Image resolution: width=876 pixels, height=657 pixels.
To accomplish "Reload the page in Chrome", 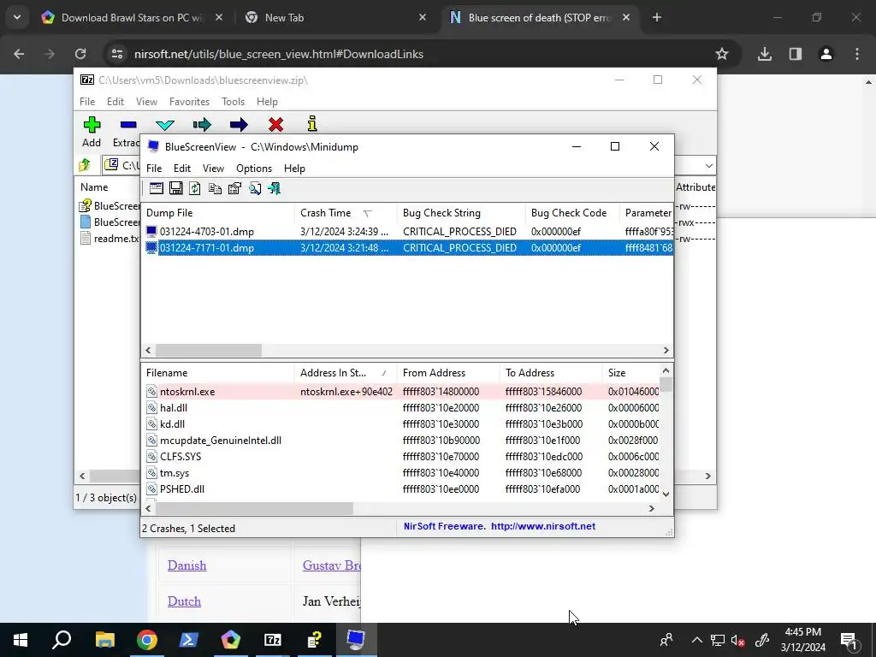I will click(x=80, y=54).
